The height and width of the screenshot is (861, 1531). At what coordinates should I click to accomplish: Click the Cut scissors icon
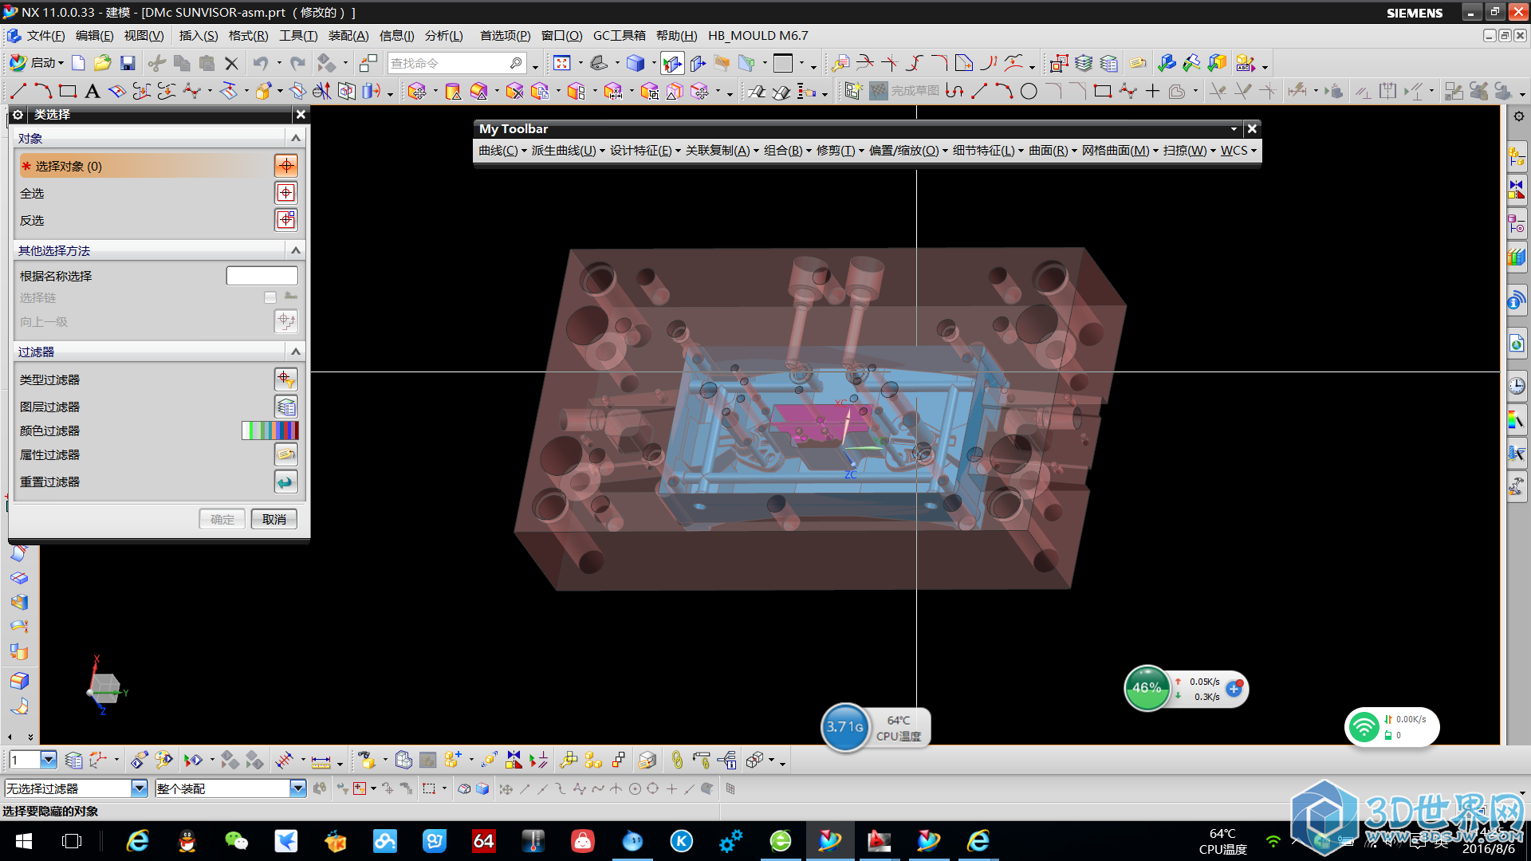pyautogui.click(x=157, y=63)
